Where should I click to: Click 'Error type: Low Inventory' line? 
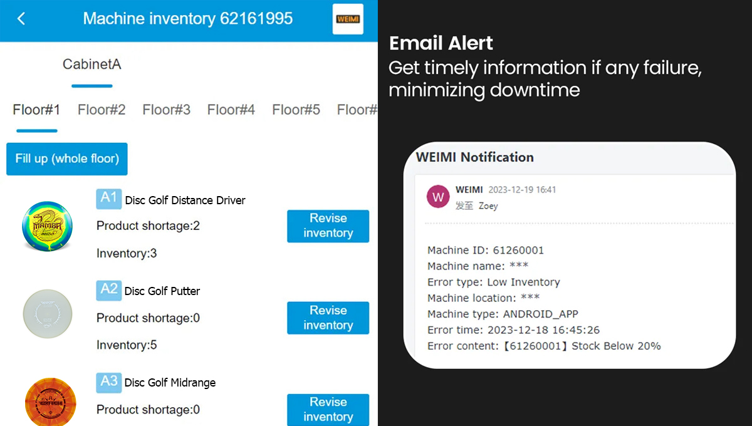pyautogui.click(x=494, y=282)
